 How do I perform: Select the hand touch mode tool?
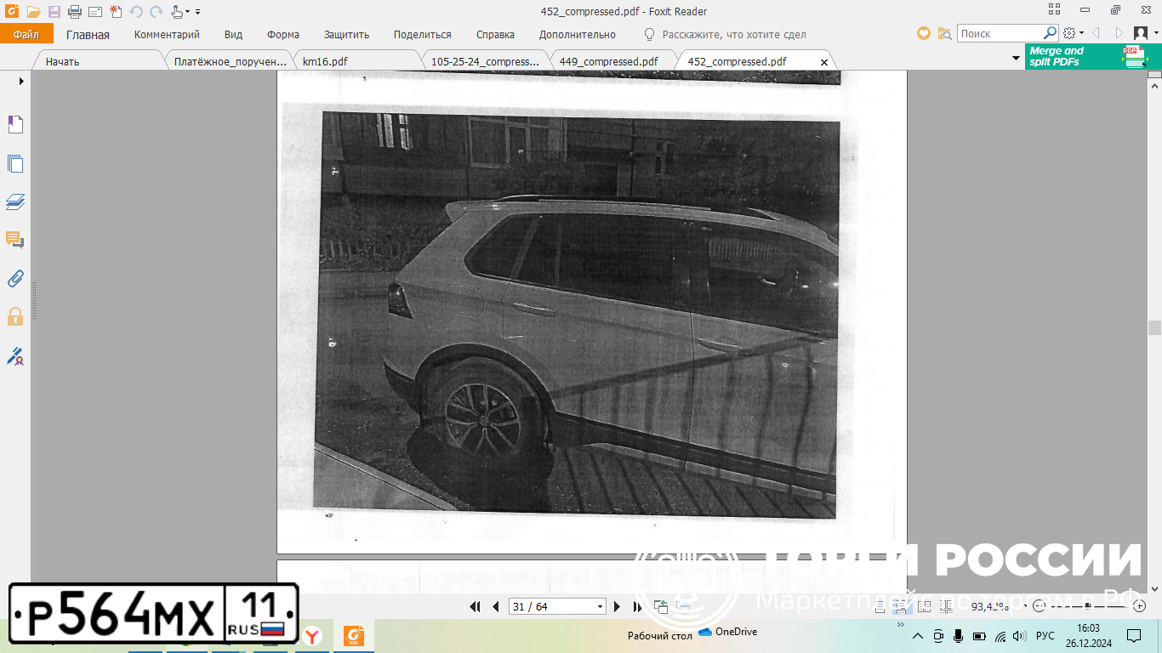[x=177, y=12]
